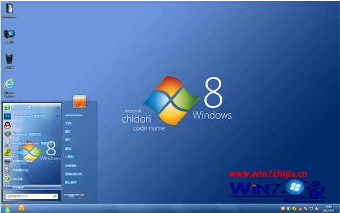The width and height of the screenshot is (340, 213).
Task: Click the taskbar clock and date
Action: [328, 208]
